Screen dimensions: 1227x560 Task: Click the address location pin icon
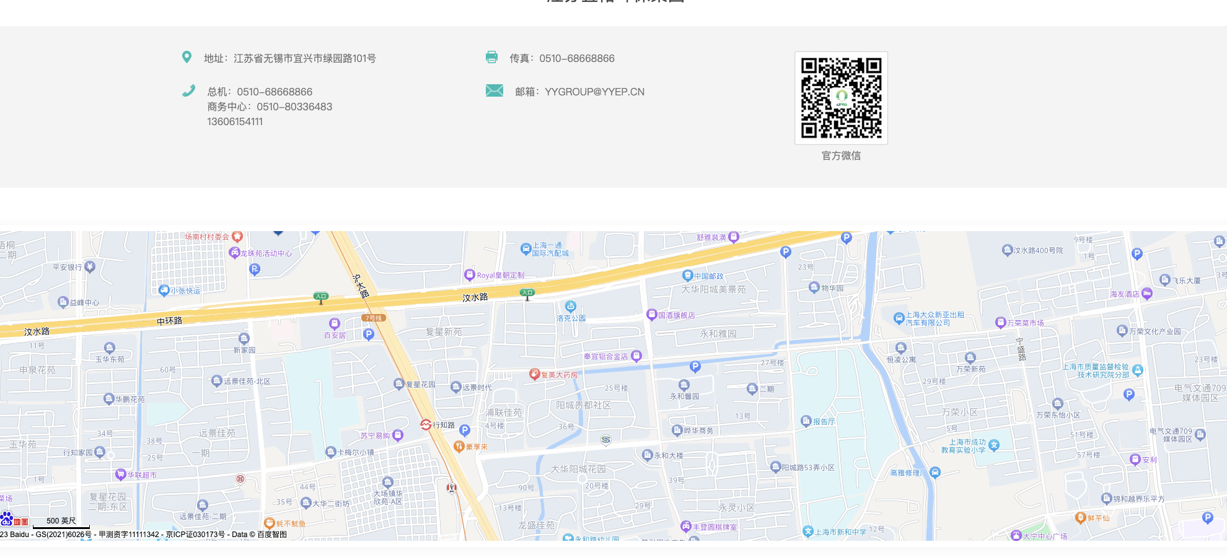[x=187, y=57]
